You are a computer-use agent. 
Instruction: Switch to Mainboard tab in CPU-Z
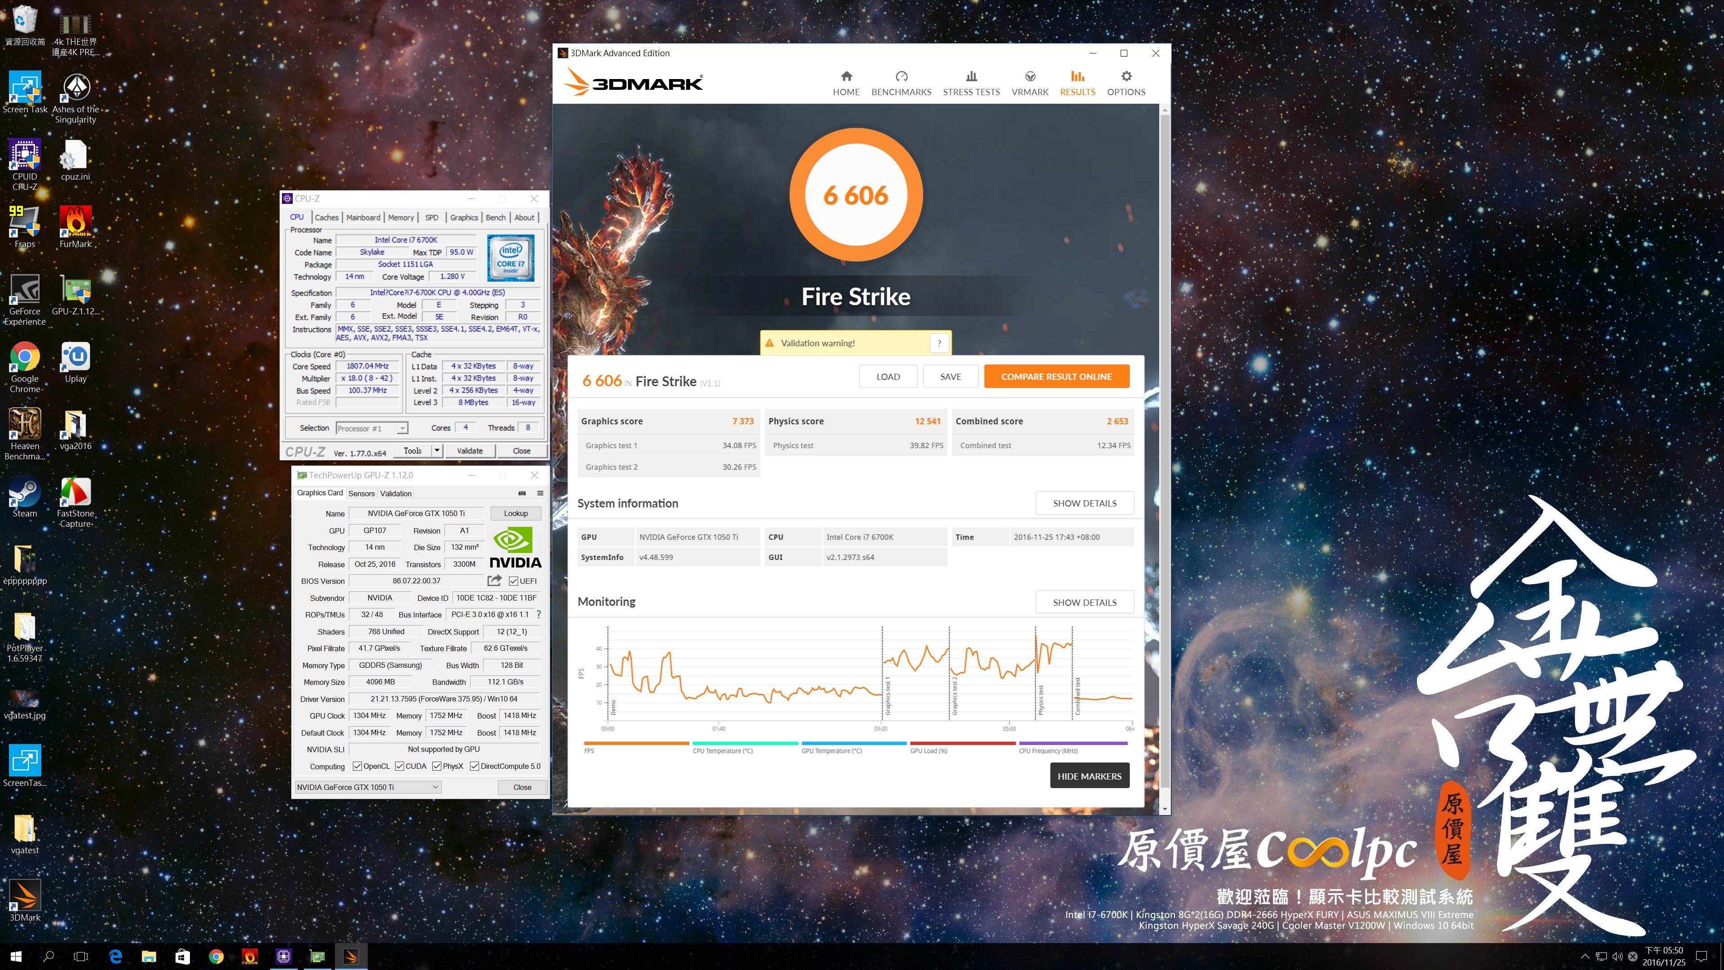point(363,217)
